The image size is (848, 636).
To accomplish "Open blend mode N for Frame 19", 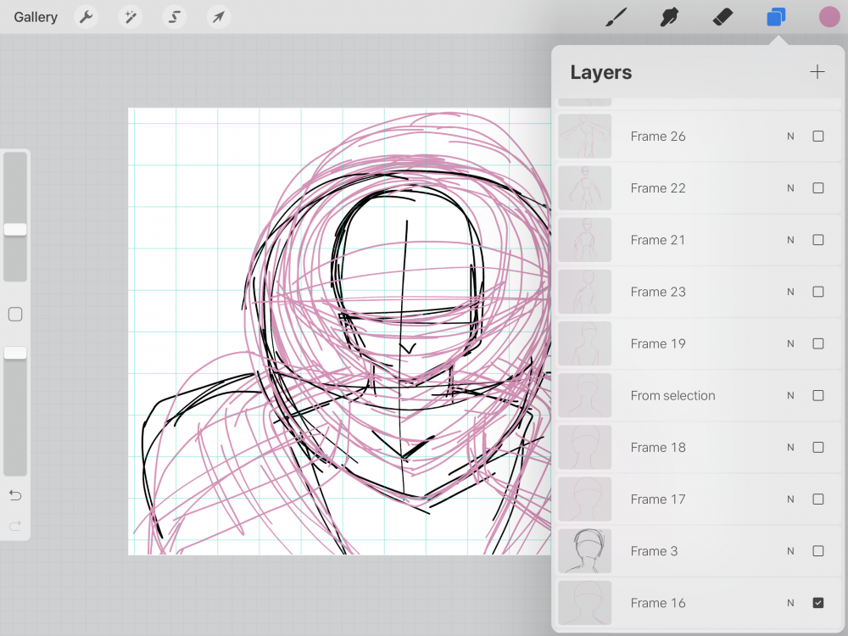I will [790, 344].
